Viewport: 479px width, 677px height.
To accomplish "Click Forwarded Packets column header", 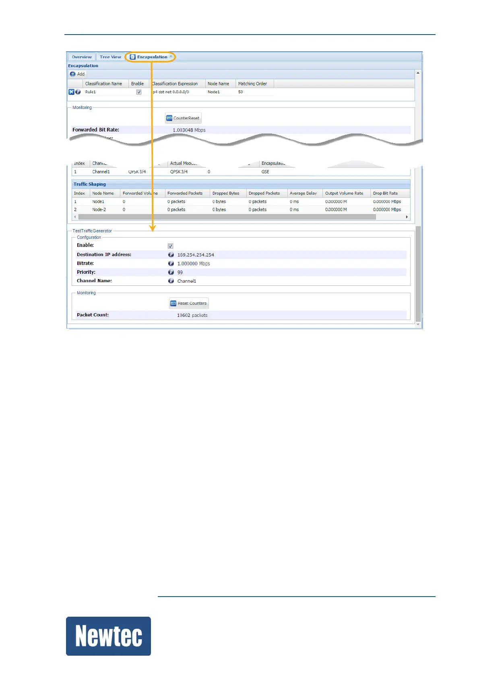I will (187, 193).
